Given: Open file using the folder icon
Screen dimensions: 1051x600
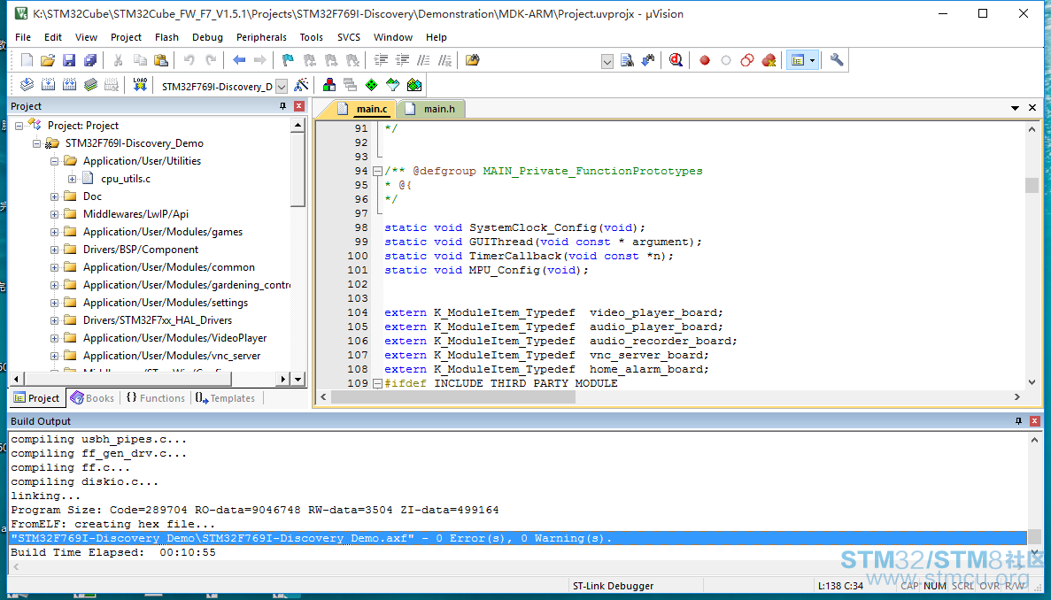Looking at the screenshot, I should 48,60.
